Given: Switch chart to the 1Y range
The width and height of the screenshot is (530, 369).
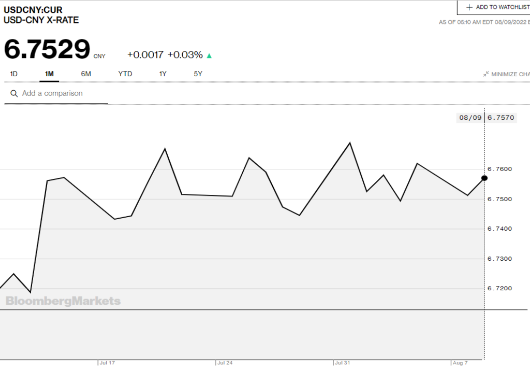Looking at the screenshot, I should click(x=163, y=74).
